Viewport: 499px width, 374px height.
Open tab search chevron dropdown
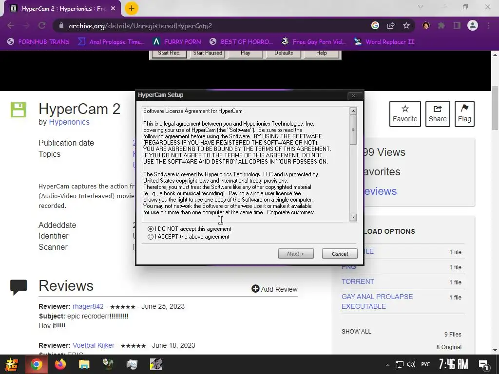pyautogui.click(x=421, y=7)
